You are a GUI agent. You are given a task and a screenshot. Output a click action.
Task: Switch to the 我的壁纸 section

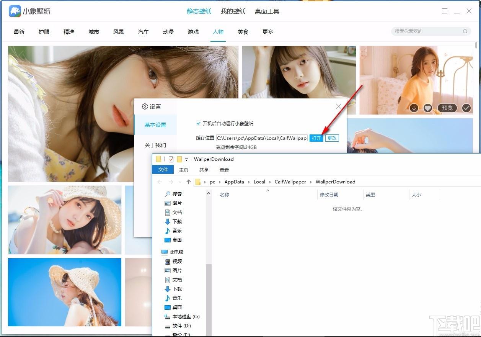(233, 11)
